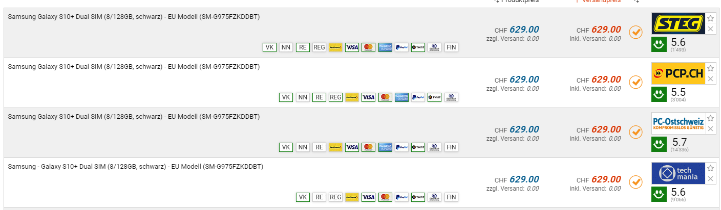Click the green smiley rating icon for STEG
721x210 pixels.
point(659,44)
